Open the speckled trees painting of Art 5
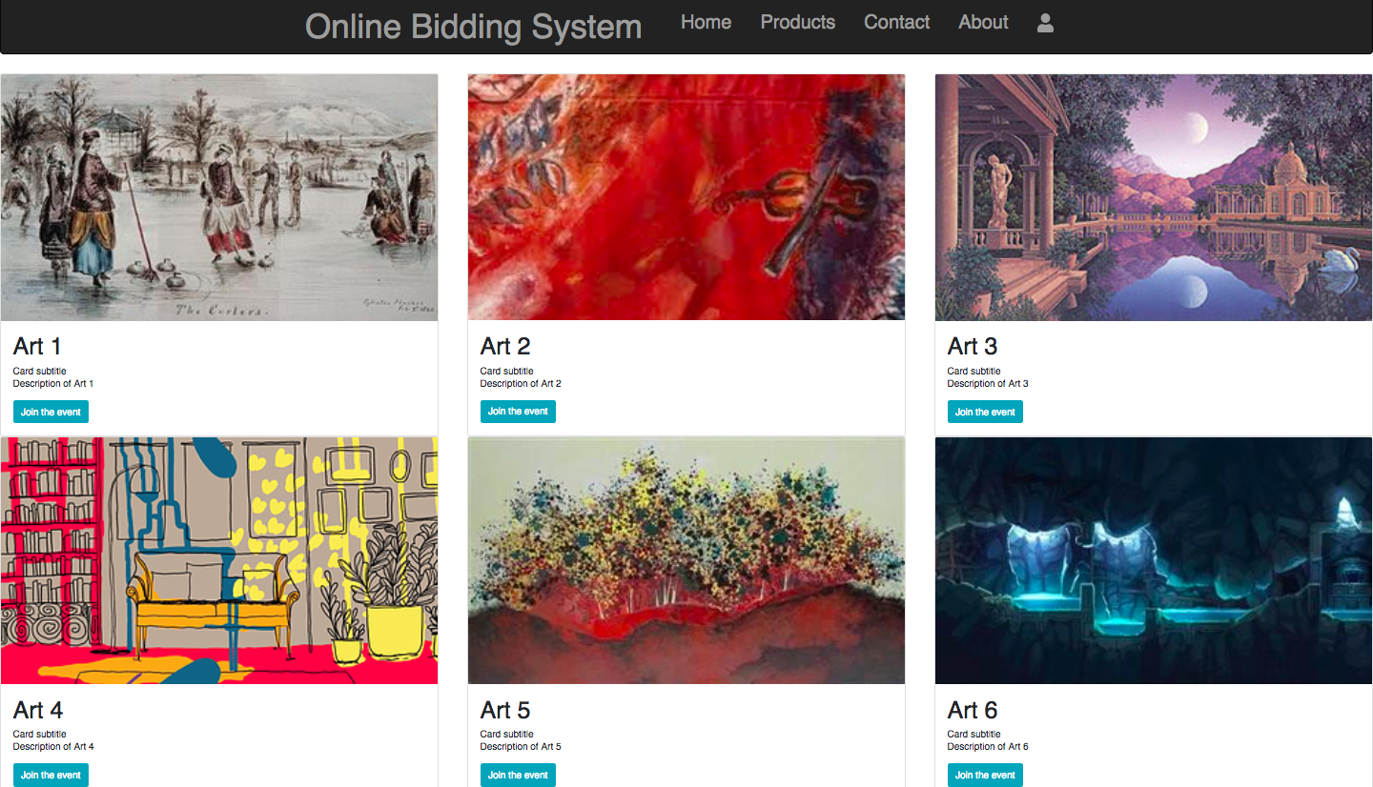Viewport: 1373px width, 787px height. click(686, 560)
